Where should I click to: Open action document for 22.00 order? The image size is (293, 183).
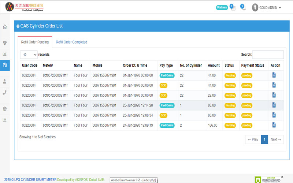[274, 95]
